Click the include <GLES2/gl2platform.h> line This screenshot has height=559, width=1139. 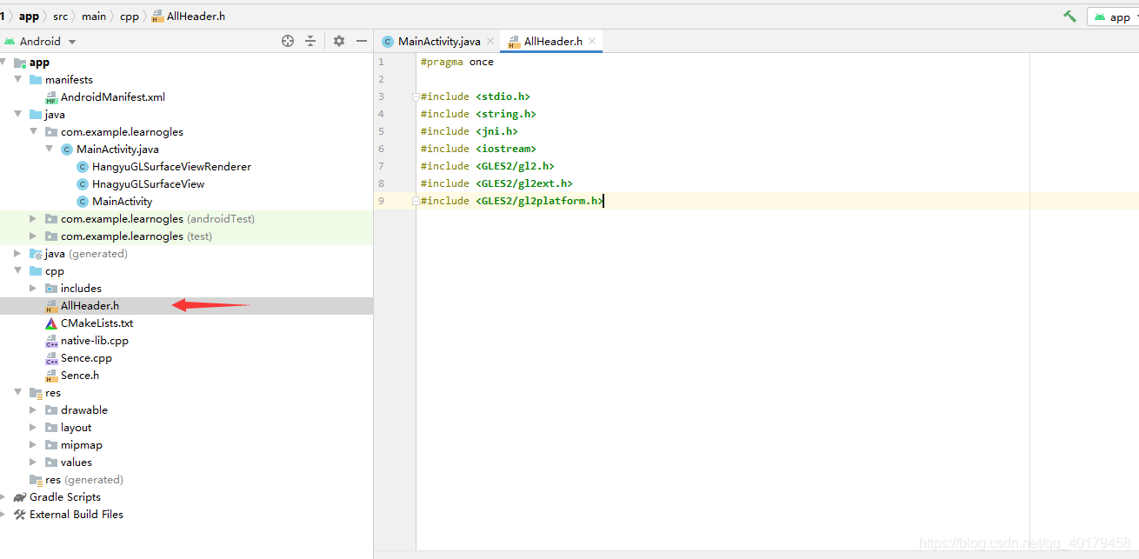tap(512, 201)
